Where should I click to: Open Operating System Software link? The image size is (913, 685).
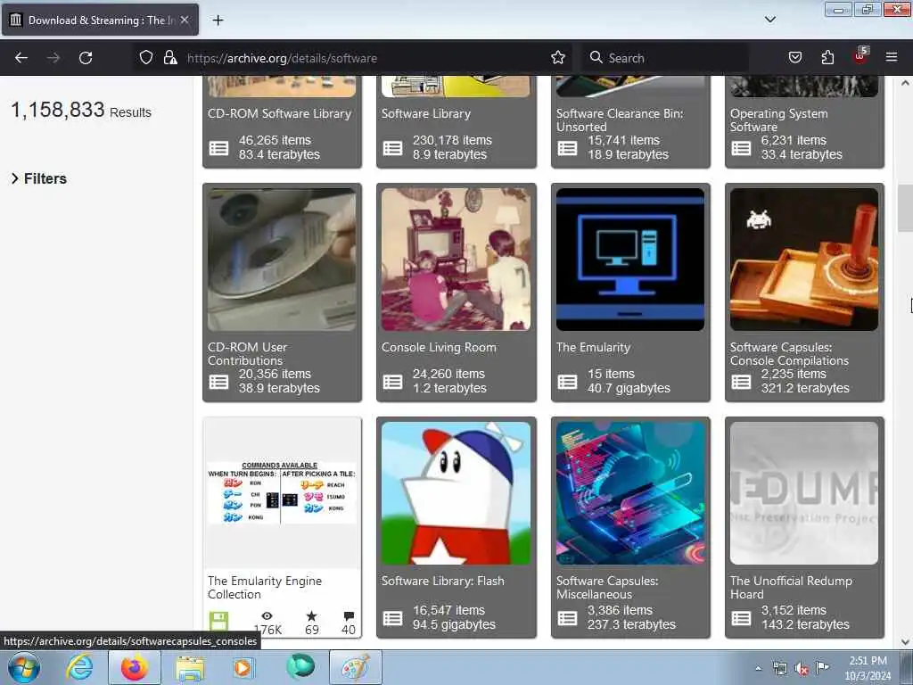[x=778, y=120]
